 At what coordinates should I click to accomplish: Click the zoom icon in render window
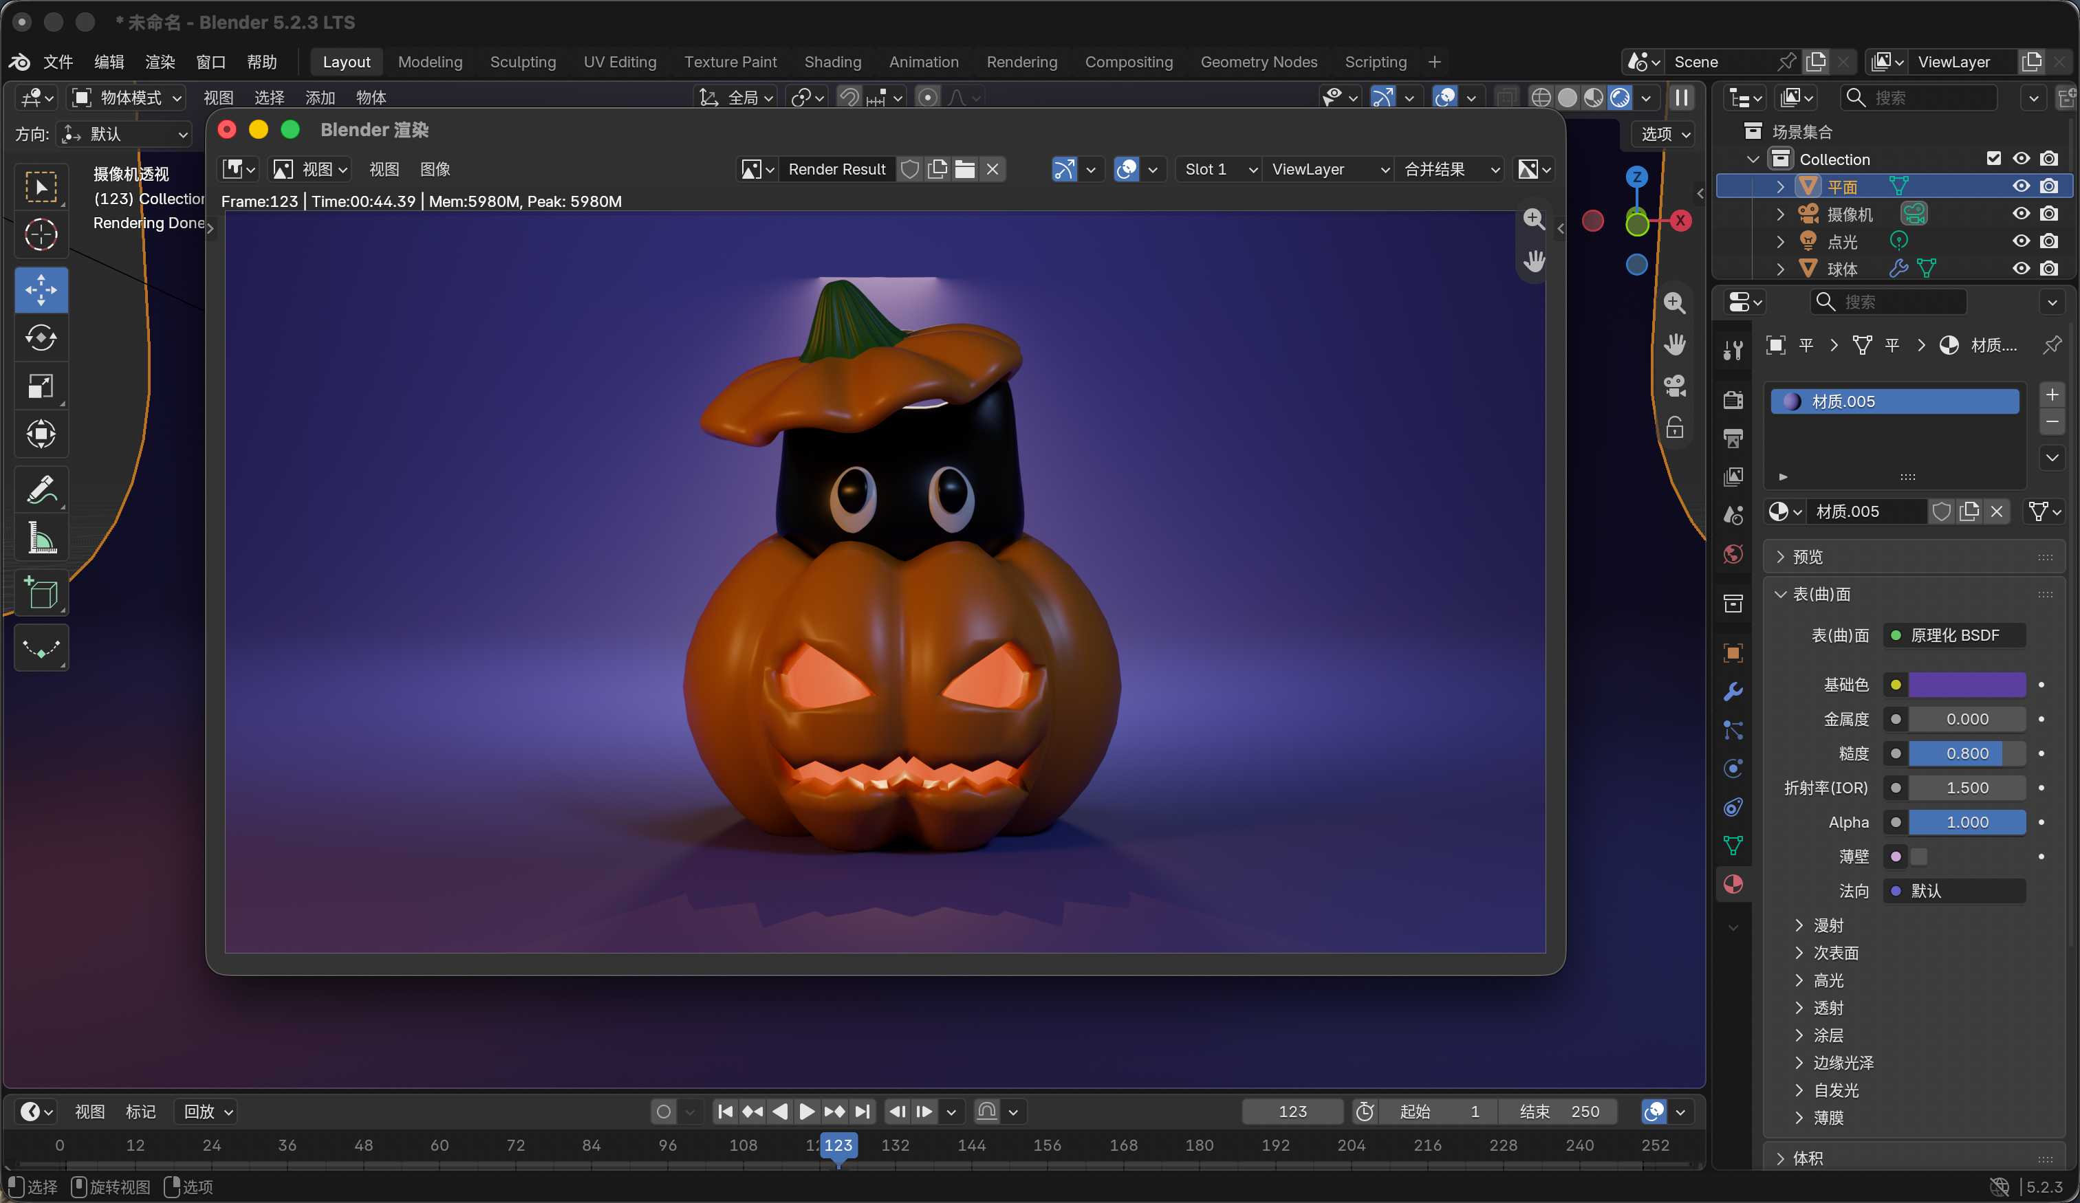(1534, 219)
